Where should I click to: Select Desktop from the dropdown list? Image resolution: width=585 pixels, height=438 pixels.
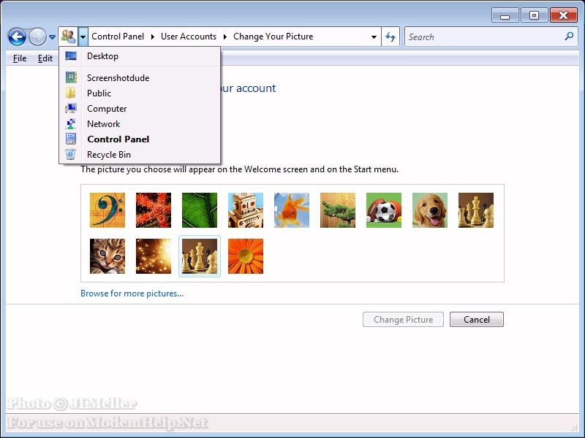tap(140, 56)
